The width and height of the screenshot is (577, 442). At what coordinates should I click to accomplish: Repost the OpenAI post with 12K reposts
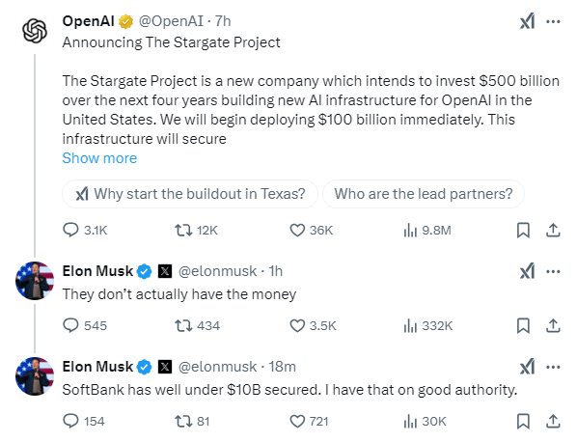(x=196, y=231)
